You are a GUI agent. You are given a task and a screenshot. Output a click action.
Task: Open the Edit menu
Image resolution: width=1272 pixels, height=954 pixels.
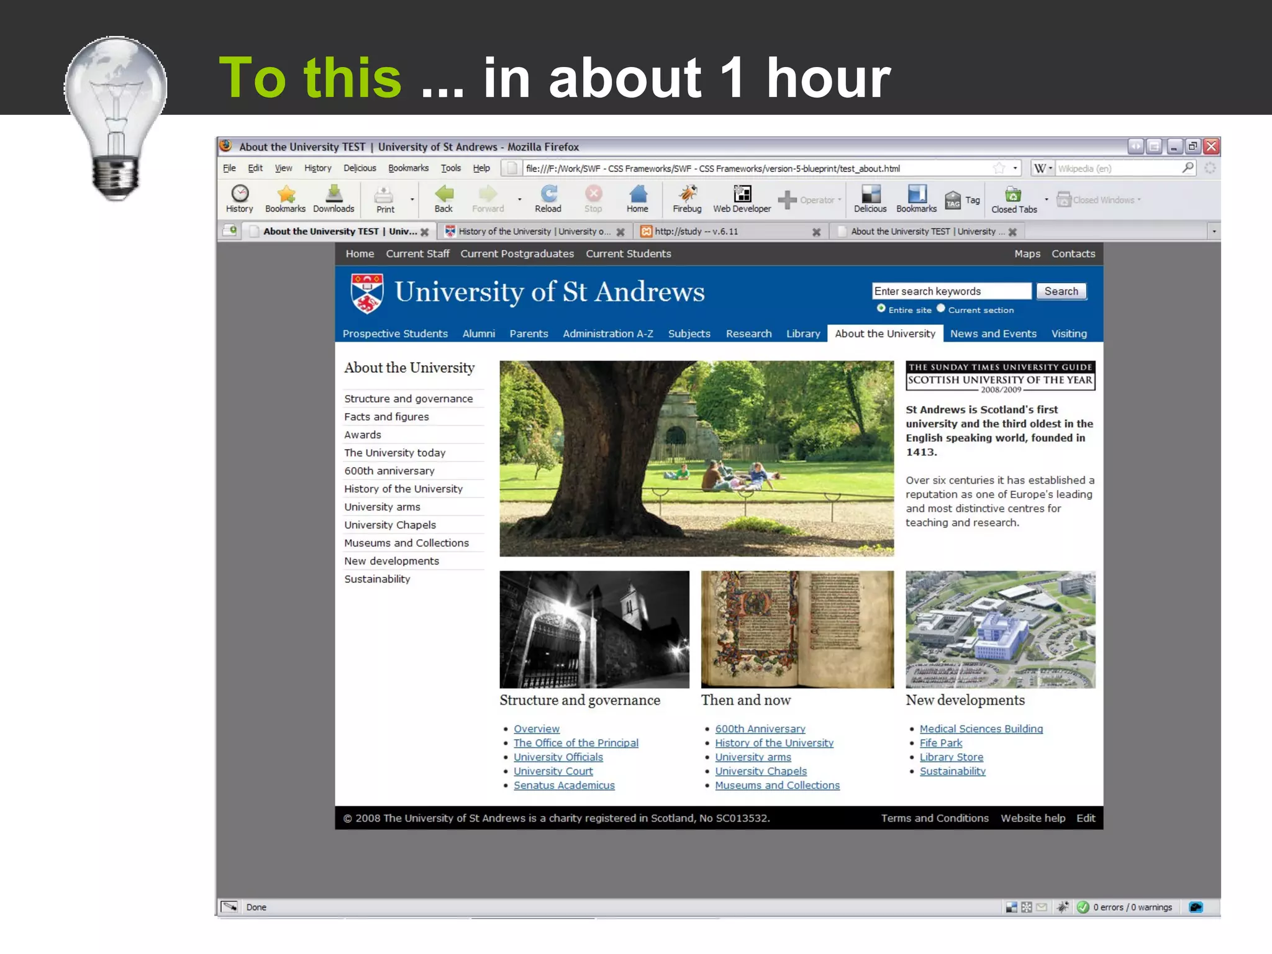pos(255,168)
